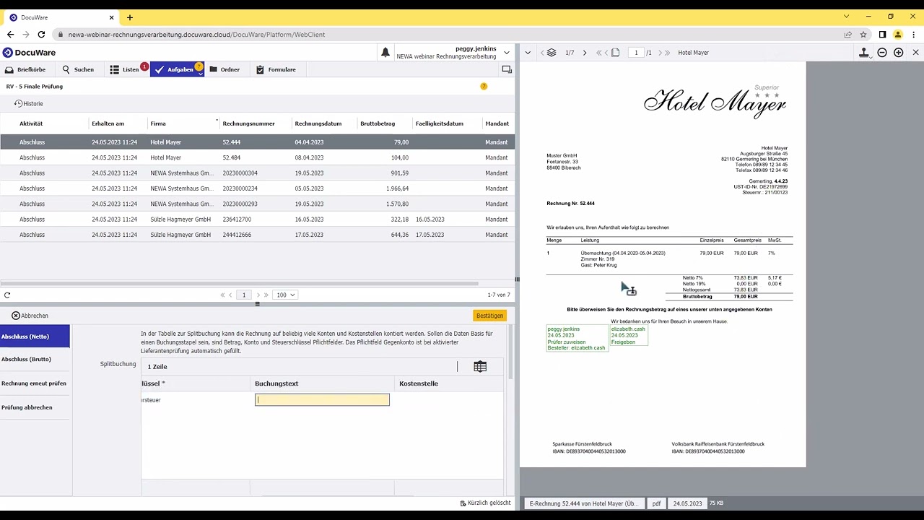Zoom out of the document
924x520 pixels.
point(882,53)
